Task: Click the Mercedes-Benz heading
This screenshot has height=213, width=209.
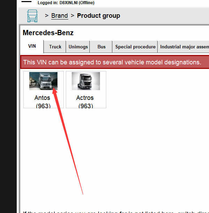Action: pos(48,33)
